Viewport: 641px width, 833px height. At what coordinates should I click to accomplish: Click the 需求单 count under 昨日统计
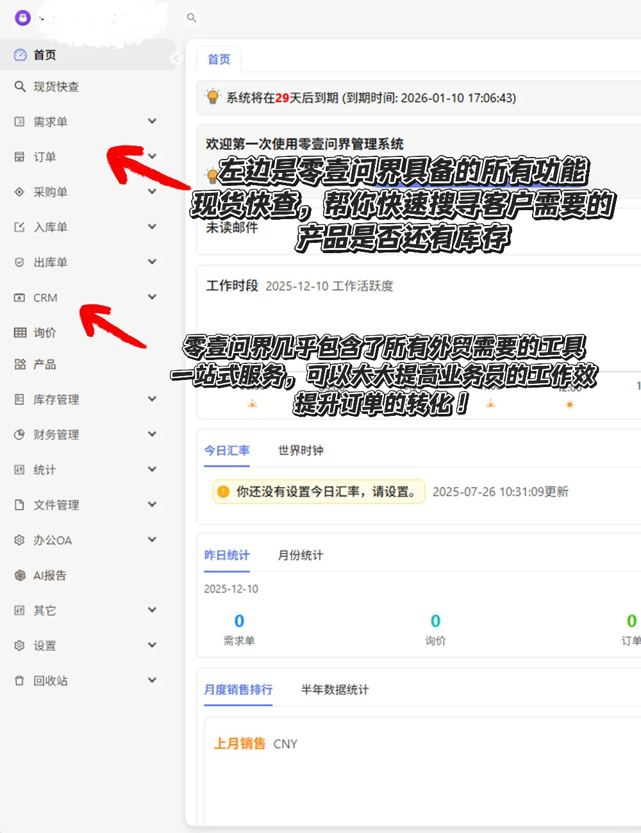pyautogui.click(x=239, y=621)
